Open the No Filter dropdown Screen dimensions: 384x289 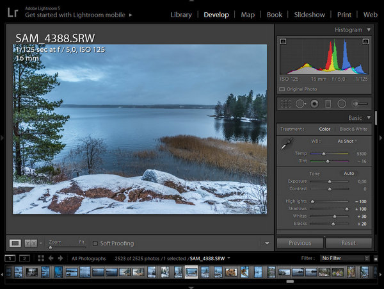(x=345, y=258)
